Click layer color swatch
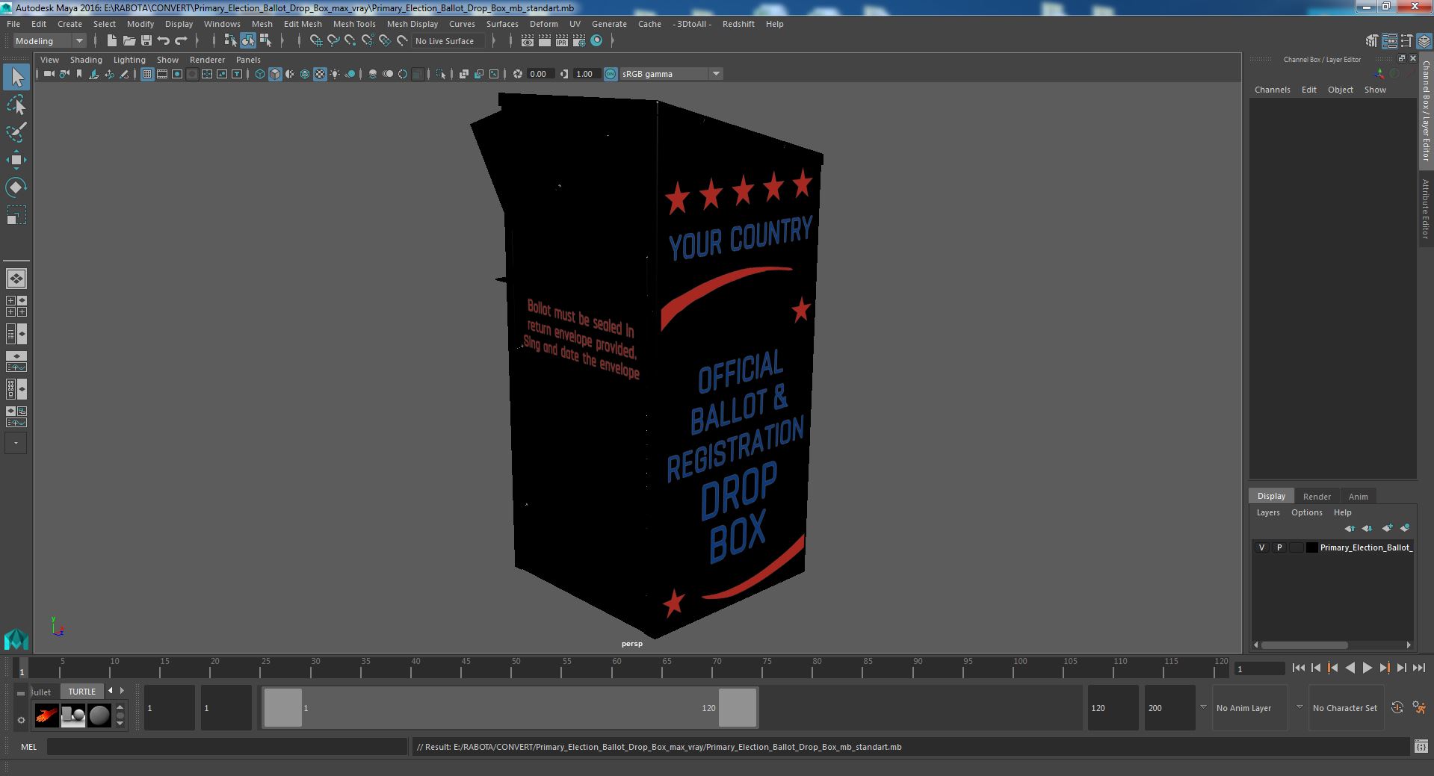This screenshot has width=1434, height=776. point(1312,547)
